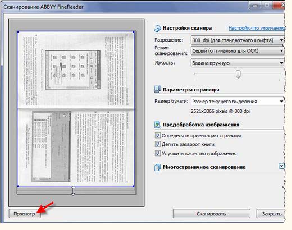This screenshot has width=292, height=230.
Task: Open the Размер бумаги dropdown
Action: tap(238, 102)
